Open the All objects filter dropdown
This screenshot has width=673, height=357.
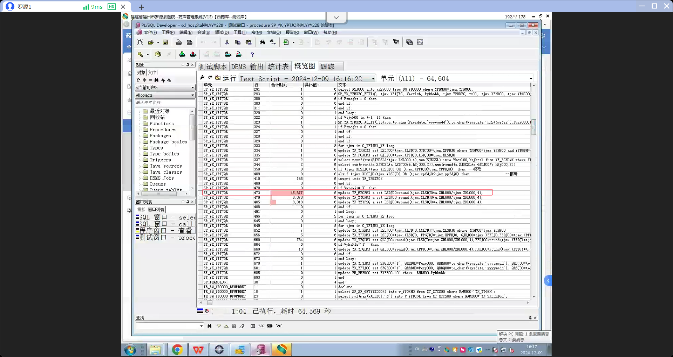tap(192, 96)
